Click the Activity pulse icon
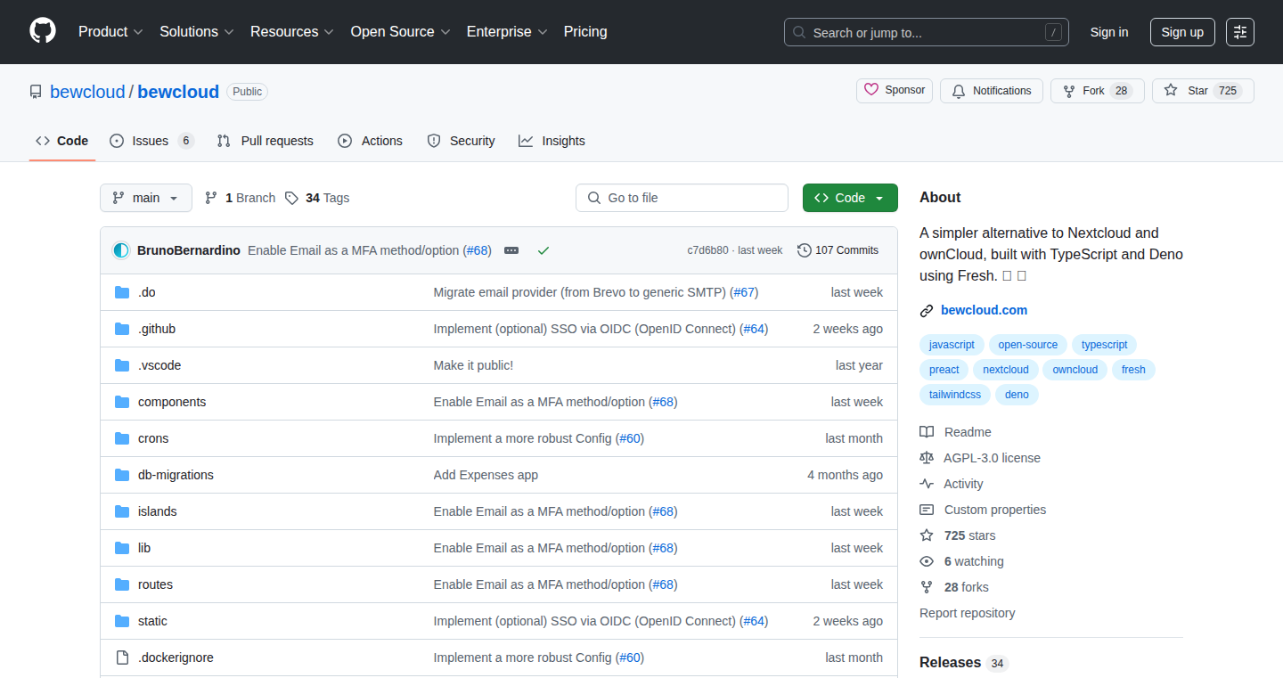The height and width of the screenshot is (678, 1283). click(927, 484)
